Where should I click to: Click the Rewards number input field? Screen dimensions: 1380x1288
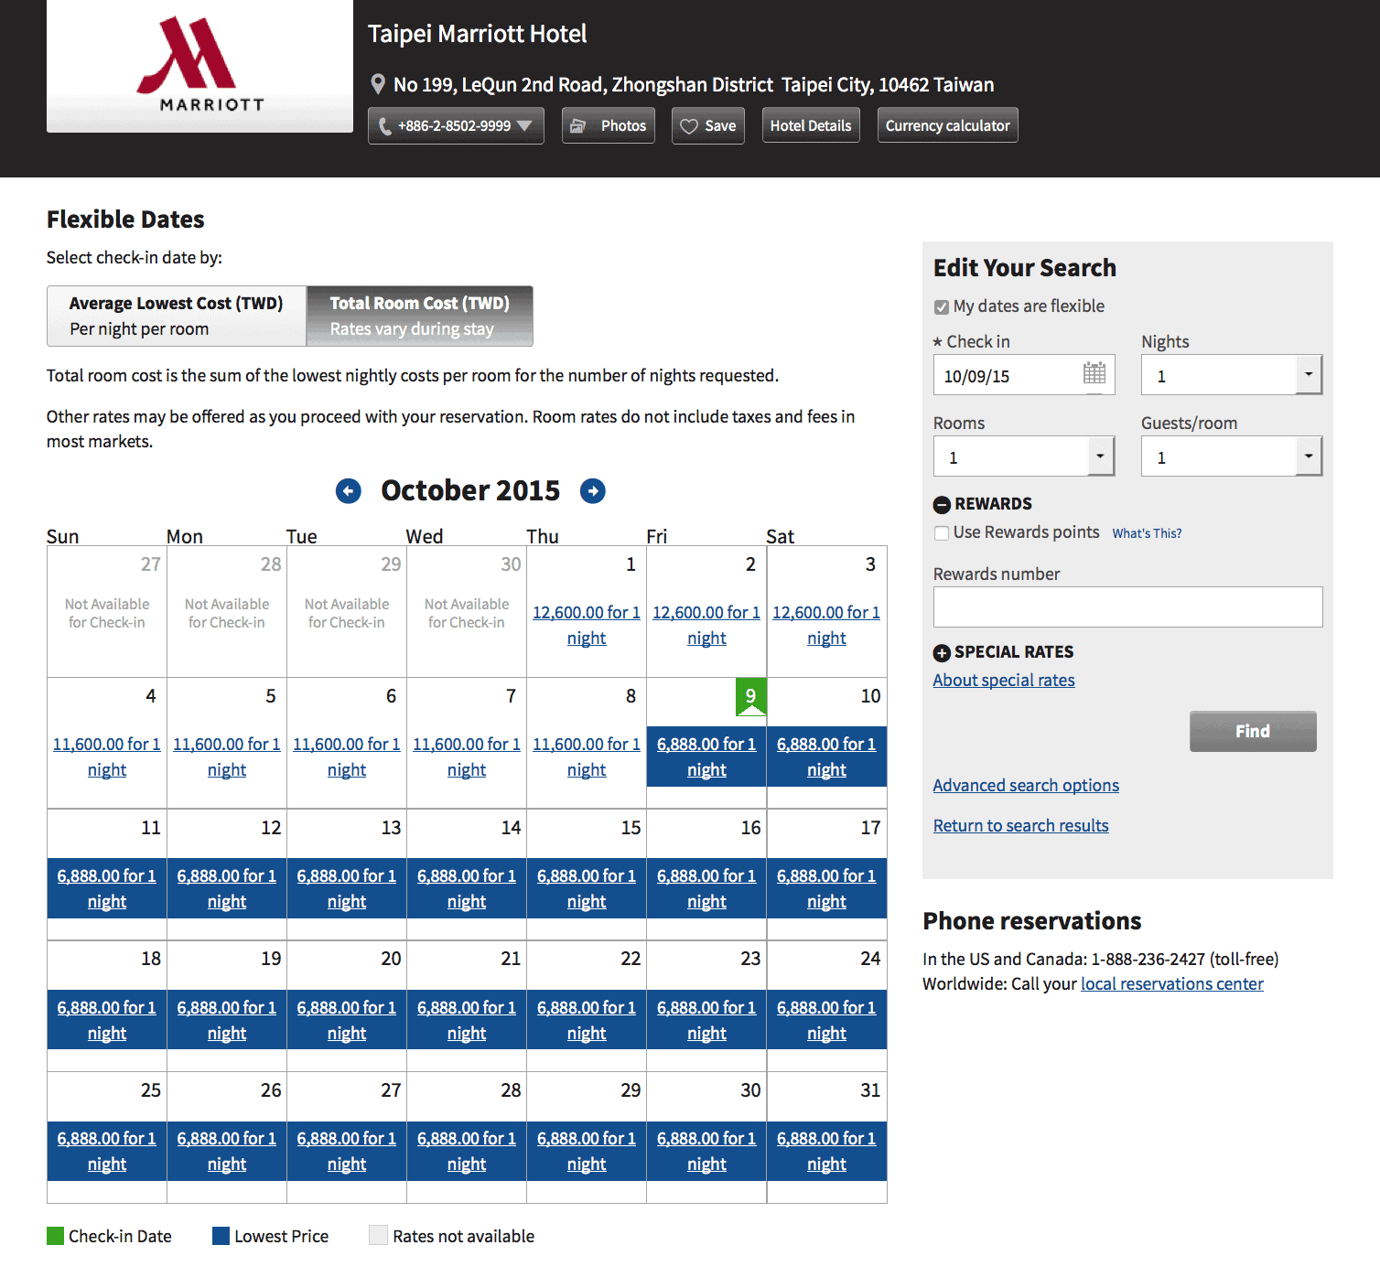click(1128, 606)
